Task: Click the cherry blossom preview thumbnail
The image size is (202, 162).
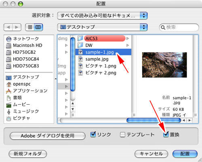Action: (164, 65)
